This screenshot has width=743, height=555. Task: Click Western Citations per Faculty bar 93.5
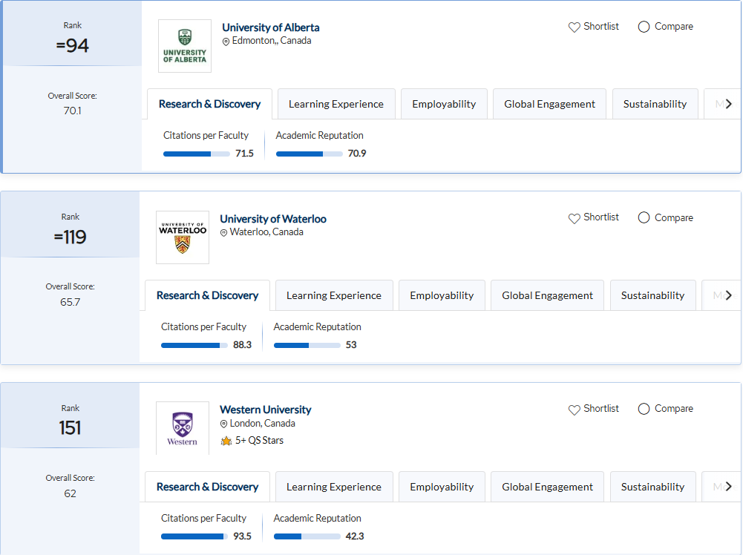point(194,536)
